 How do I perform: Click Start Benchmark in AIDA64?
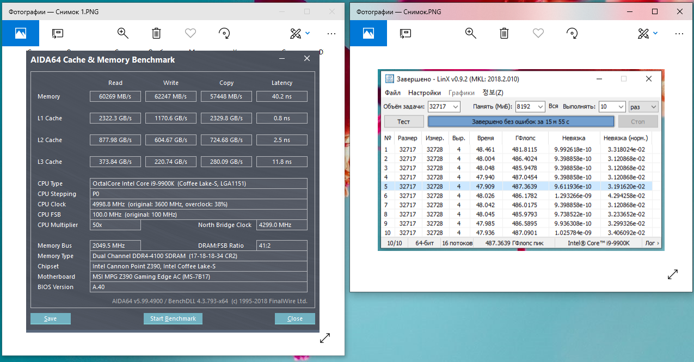click(173, 318)
